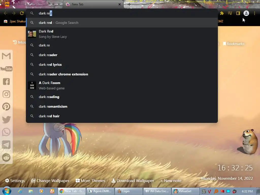This screenshot has height=195, width=260.
Task: Click the date 'Monday, November 14, 2022'
Action: coord(227,178)
